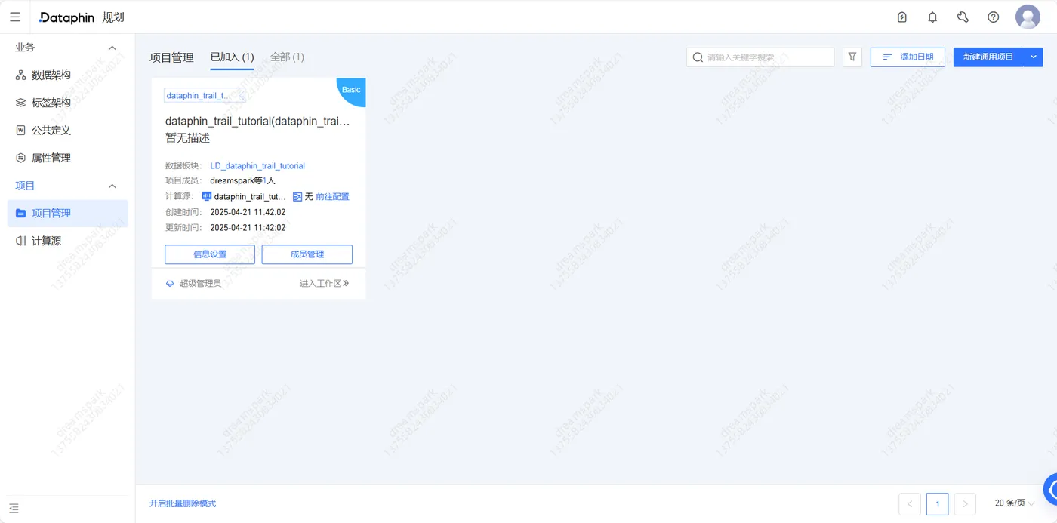Switch to the 已加入 (1) tab
1057x523 pixels.
click(232, 57)
